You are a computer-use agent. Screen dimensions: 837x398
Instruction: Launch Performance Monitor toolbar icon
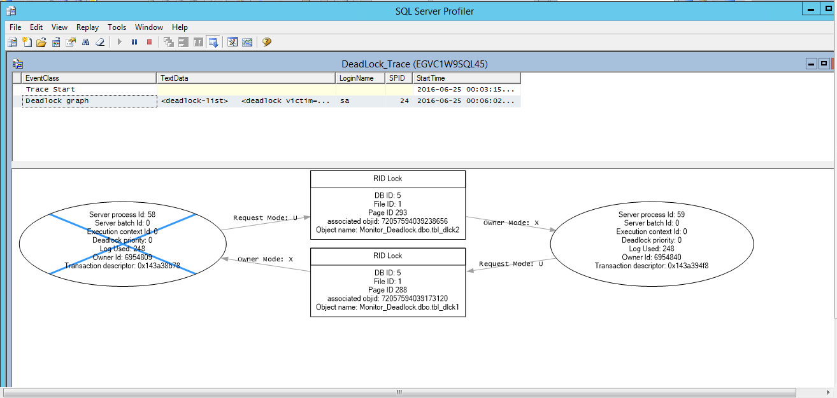(x=247, y=42)
